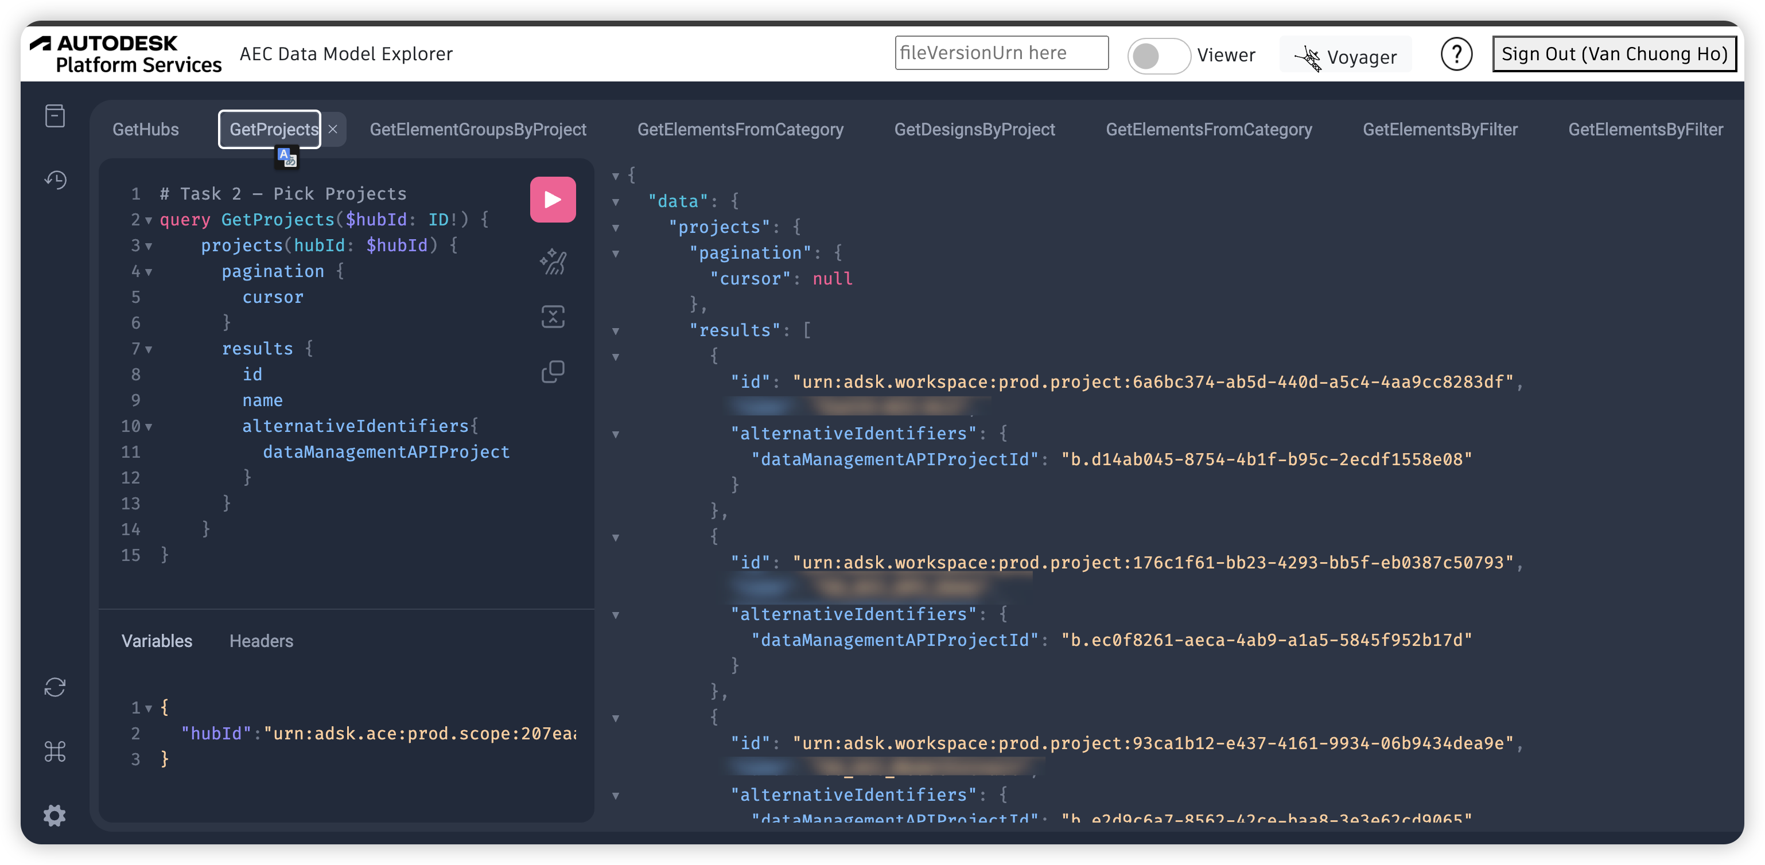The height and width of the screenshot is (865, 1765).
Task: Fold the alternativeIdentifiers field at line 10
Action: [x=149, y=427]
